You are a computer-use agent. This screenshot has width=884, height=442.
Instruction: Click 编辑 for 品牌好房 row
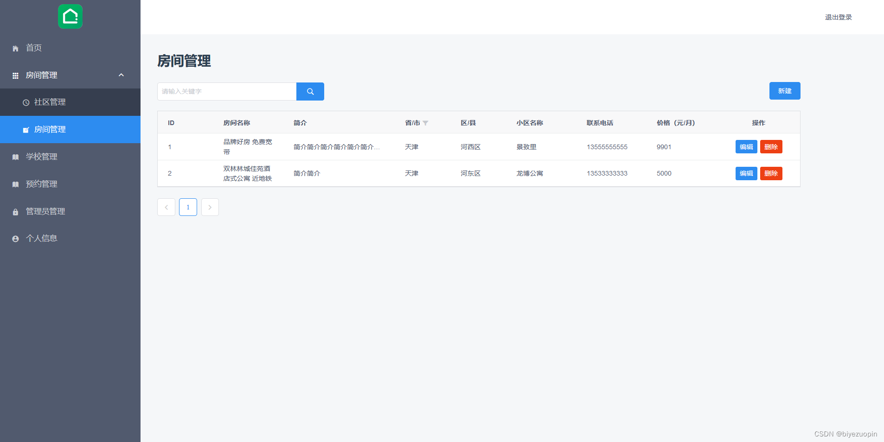(x=746, y=147)
